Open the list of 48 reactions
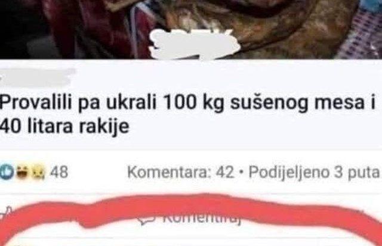This screenshot has height=246, width=382. [x=59, y=172]
